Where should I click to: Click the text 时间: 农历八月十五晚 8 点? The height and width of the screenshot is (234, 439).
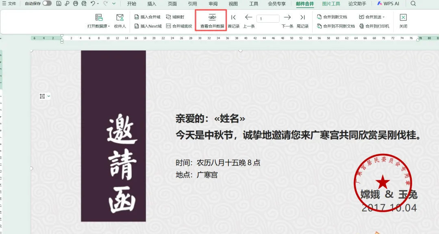click(x=218, y=163)
